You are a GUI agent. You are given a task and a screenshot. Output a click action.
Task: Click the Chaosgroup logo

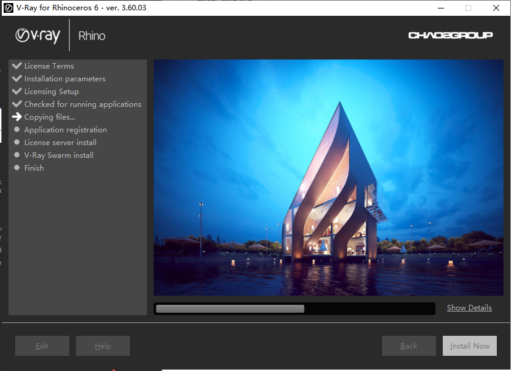point(451,35)
